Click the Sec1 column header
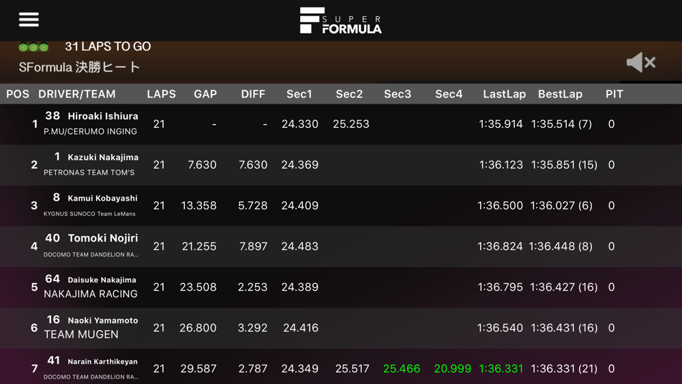Image resolution: width=682 pixels, height=384 pixels. tap(299, 94)
